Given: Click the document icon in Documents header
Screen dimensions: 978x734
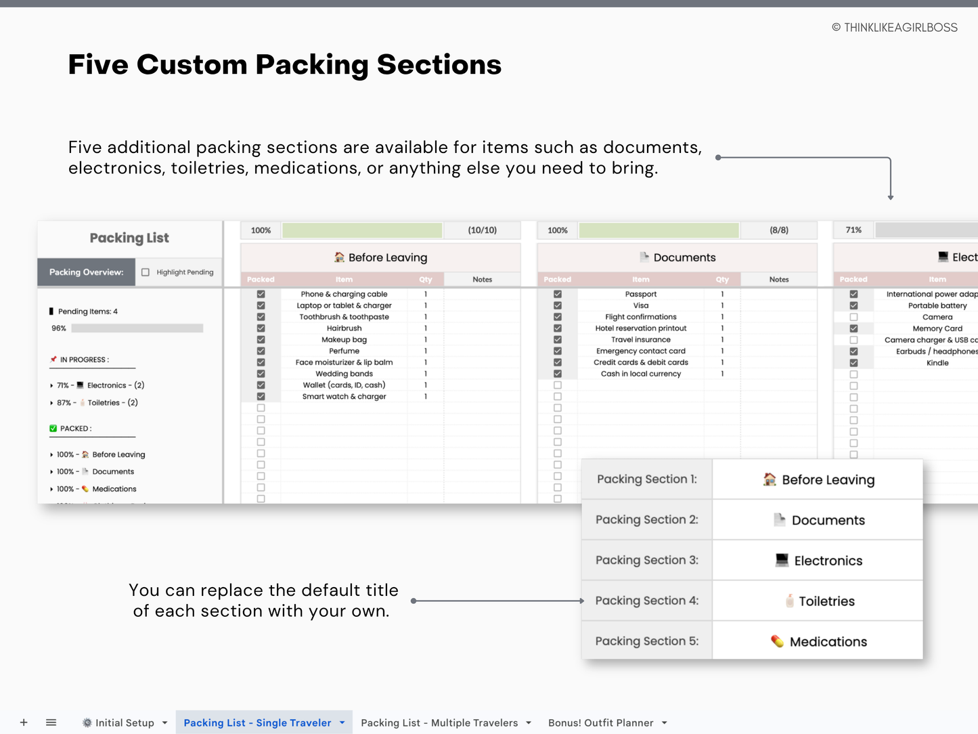Looking at the screenshot, I should click(x=644, y=257).
